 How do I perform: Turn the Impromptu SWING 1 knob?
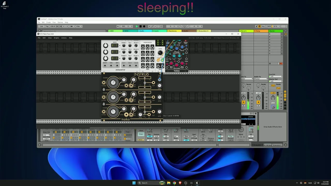tap(124, 45)
